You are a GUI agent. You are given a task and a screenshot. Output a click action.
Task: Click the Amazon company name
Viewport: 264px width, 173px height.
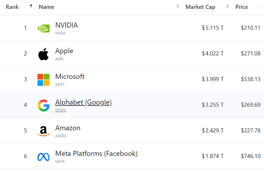click(x=68, y=128)
